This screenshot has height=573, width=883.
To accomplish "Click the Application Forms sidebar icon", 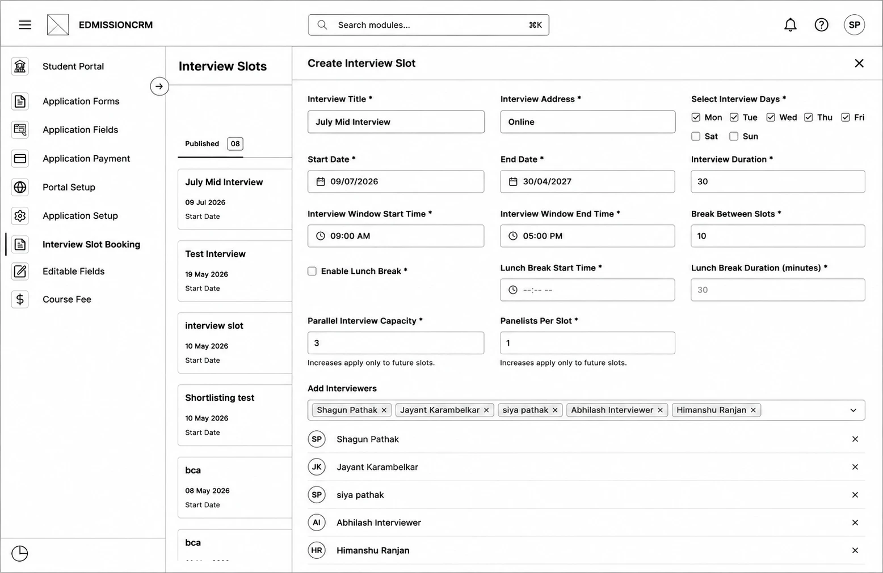I will tap(20, 101).
